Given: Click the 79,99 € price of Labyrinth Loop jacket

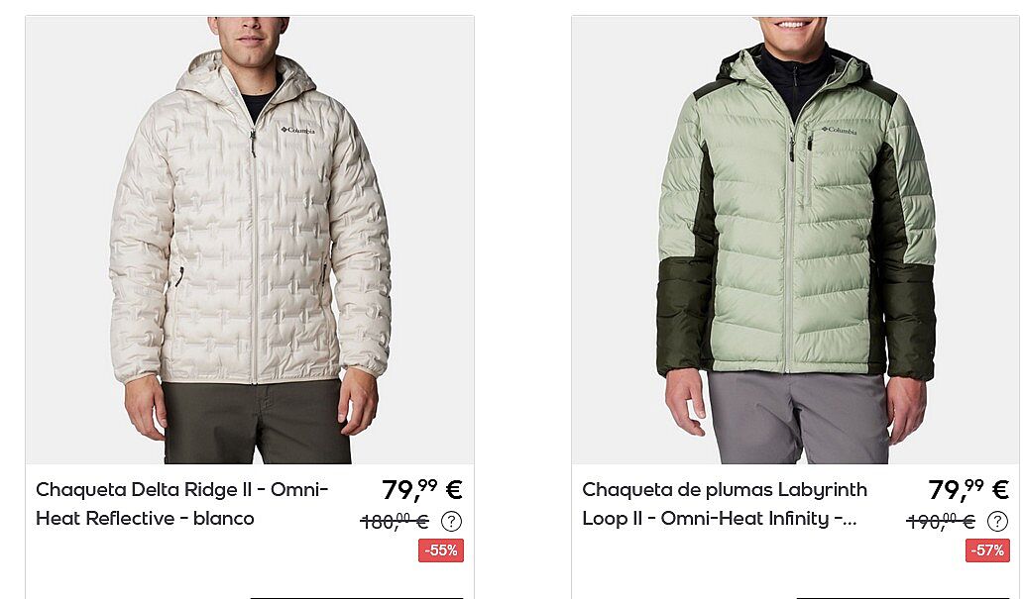Looking at the screenshot, I should point(968,489).
